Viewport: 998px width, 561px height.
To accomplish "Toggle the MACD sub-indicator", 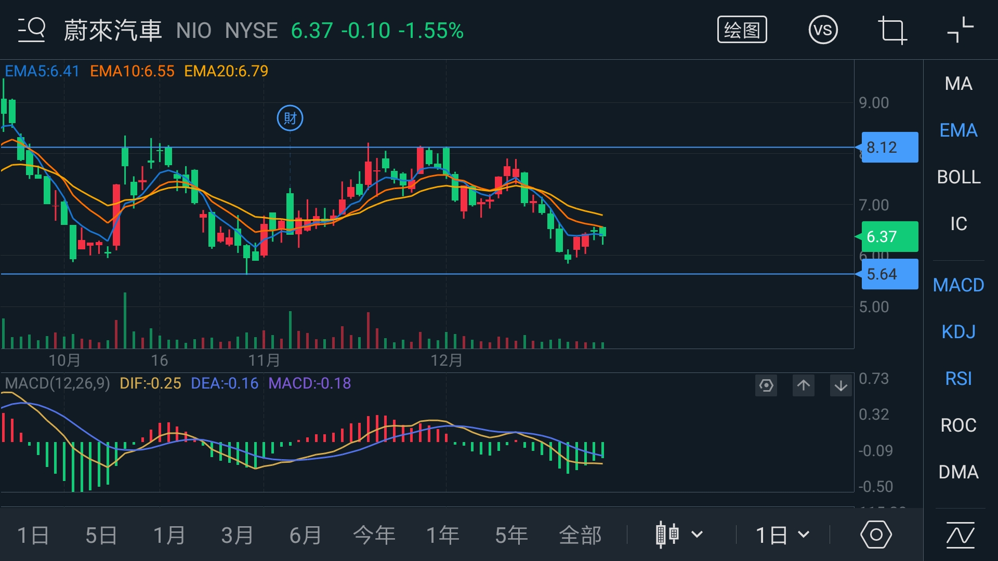I will tap(958, 285).
